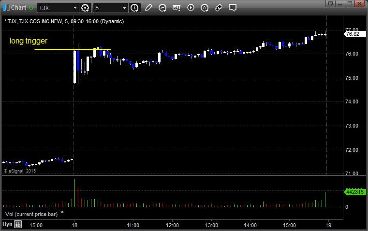368x231 pixels.
Task: Toggle Dyn dynamic time mode
Action: tap(7, 224)
